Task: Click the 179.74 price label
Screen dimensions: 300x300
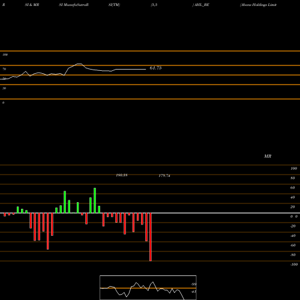Action: click(164, 176)
